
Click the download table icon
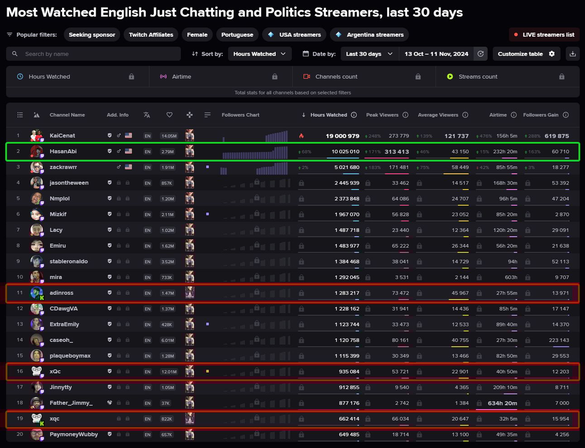click(x=573, y=54)
